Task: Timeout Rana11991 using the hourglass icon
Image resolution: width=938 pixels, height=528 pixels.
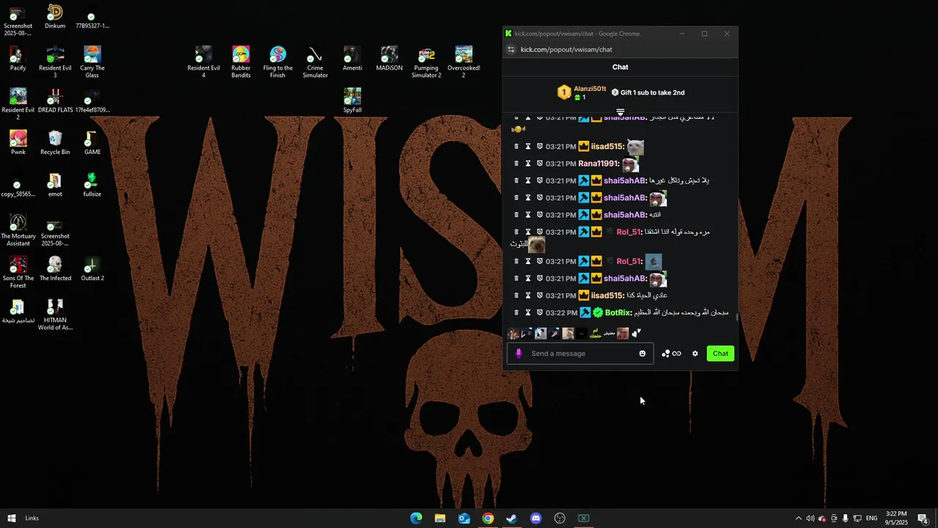Action: point(528,164)
